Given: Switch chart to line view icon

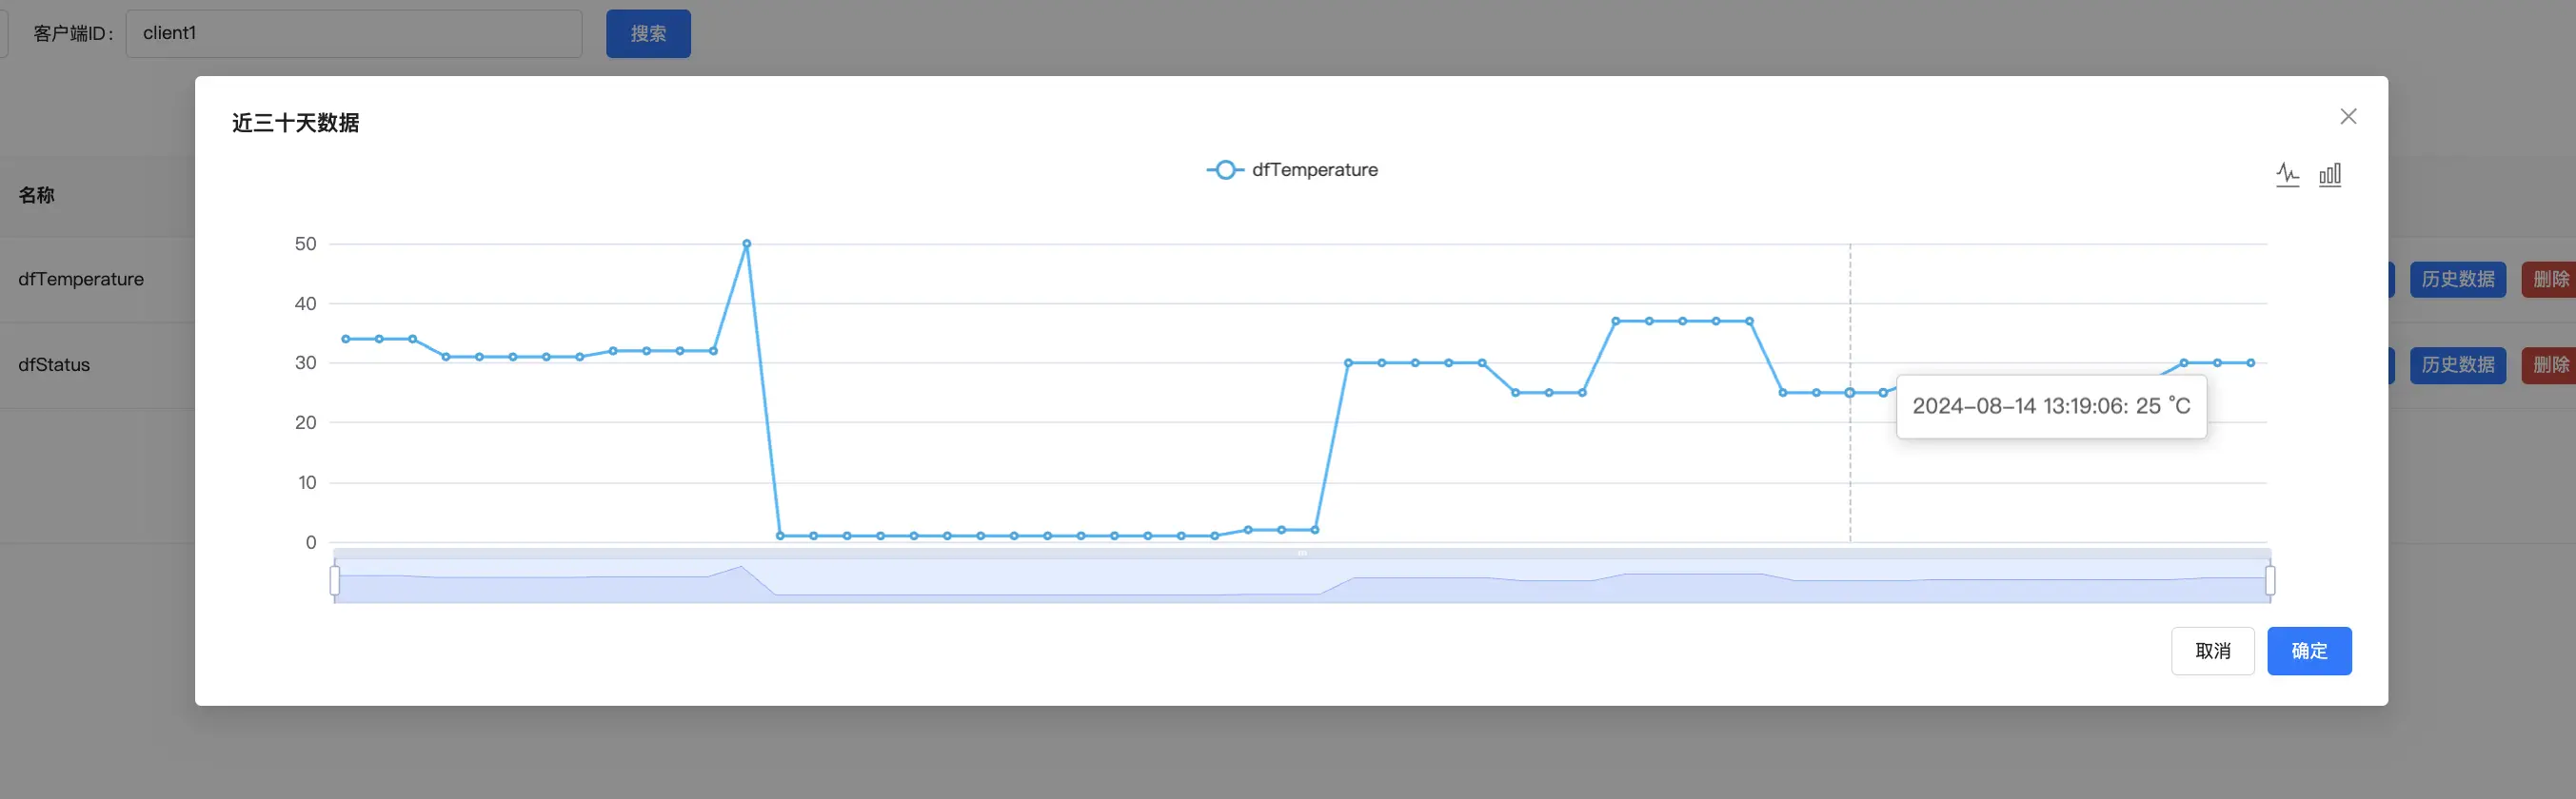Looking at the screenshot, I should [x=2287, y=175].
